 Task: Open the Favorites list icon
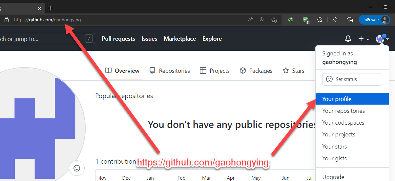335,20
